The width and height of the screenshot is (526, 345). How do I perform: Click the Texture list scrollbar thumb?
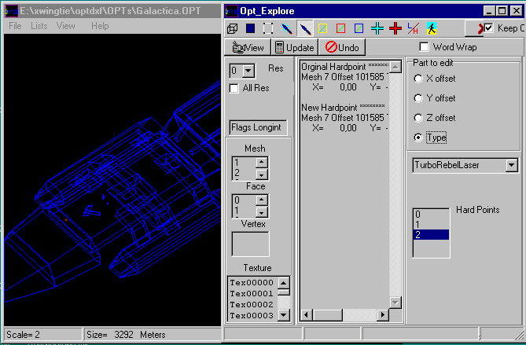pos(284,292)
